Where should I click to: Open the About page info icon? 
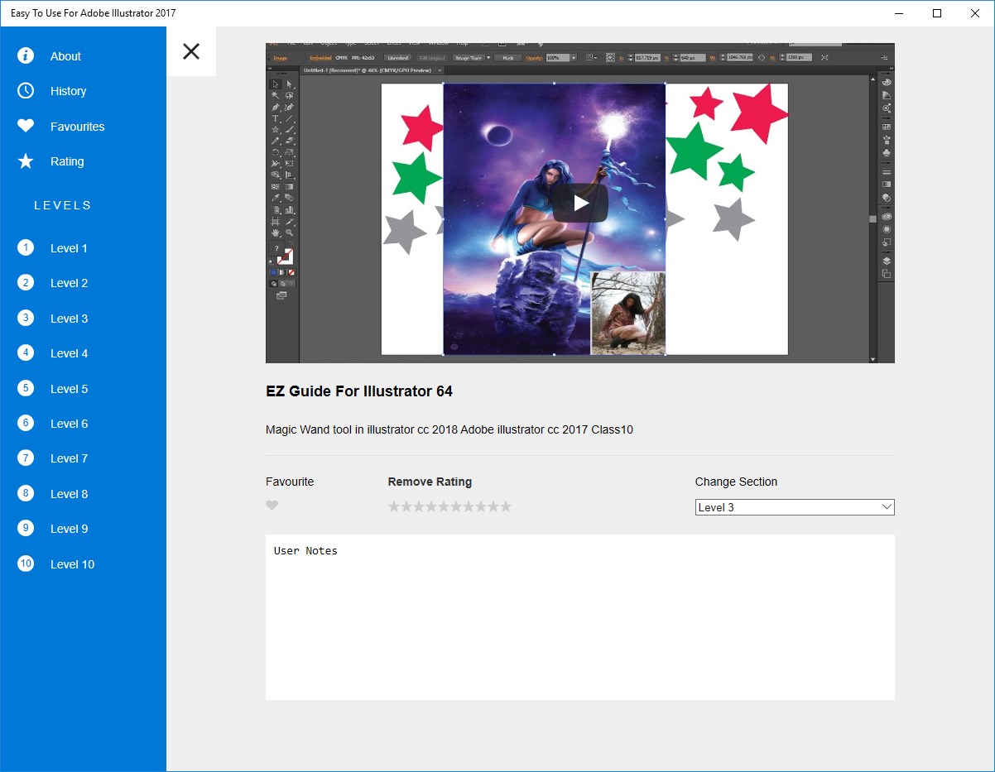pyautogui.click(x=26, y=56)
